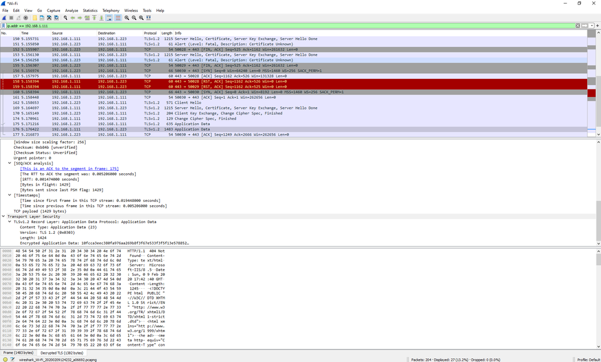Viewport: 601px width, 362px height.
Task: Open capture options with the gear icon
Action: [26, 18]
